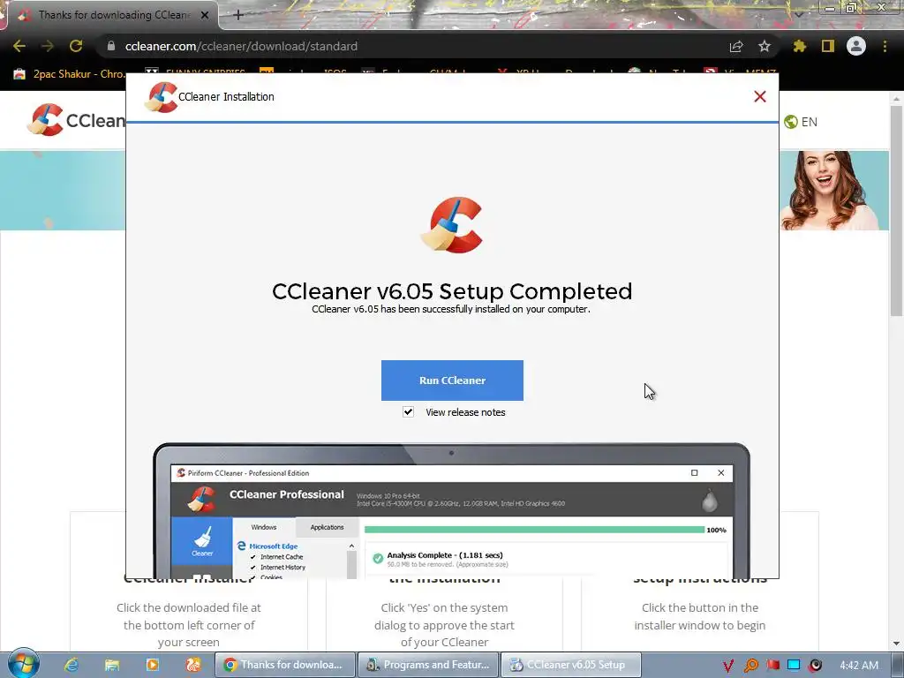Close the CCleaner Installation dialog
The image size is (904, 678).
[760, 97]
